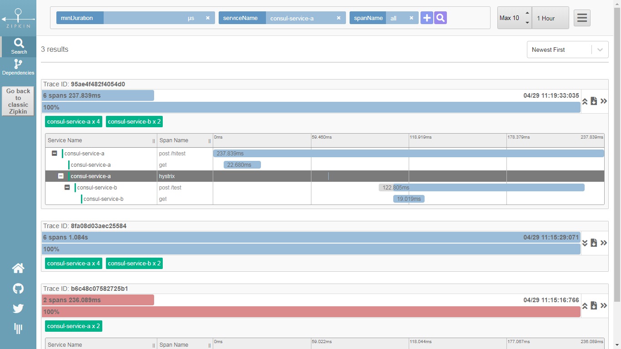Go back to classic Zipkin
The image size is (621, 349).
coord(18,101)
